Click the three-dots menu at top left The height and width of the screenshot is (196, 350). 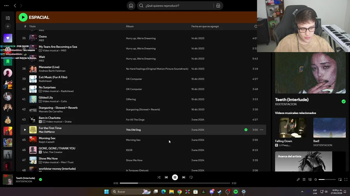click(x=6, y=6)
